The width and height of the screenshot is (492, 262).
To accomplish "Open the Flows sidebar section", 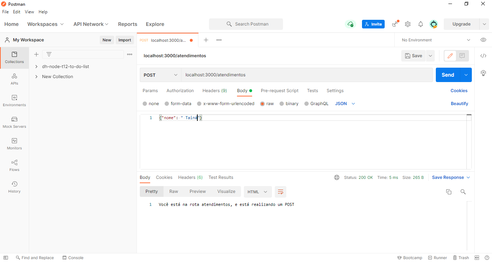I will [14, 166].
